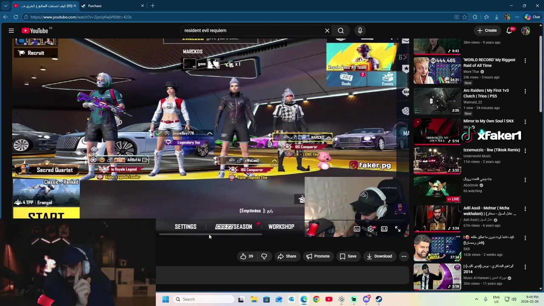Open Windows Start menu
544x306 pixels.
[165, 299]
